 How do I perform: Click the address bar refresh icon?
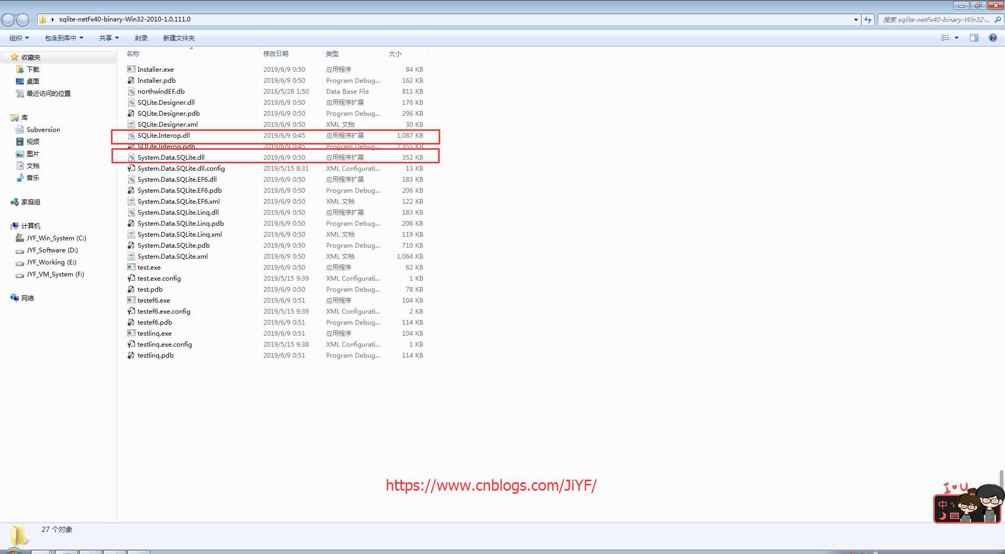pyautogui.click(x=868, y=19)
